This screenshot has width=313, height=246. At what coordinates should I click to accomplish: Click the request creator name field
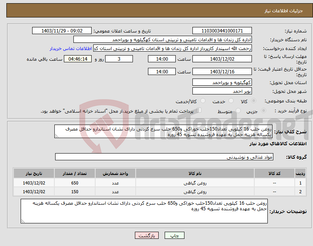click(173, 48)
